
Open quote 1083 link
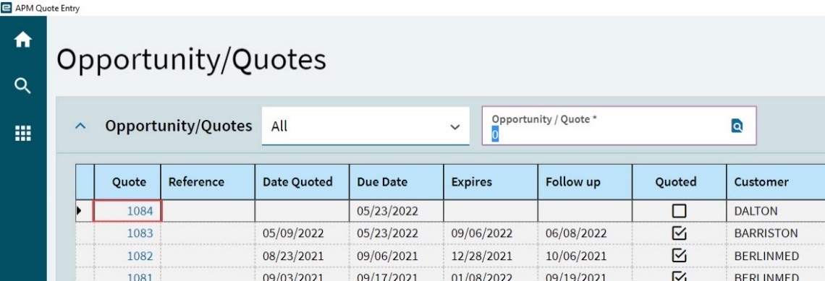[140, 233]
